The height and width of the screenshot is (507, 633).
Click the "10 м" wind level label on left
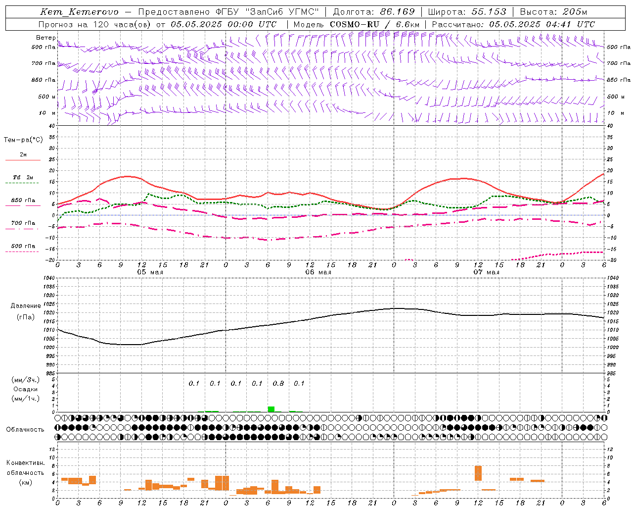[47, 113]
